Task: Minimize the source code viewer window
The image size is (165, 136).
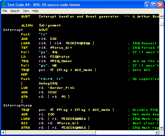Action: tap(147, 5)
